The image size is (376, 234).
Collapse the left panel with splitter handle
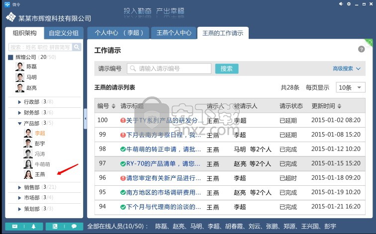(85, 119)
